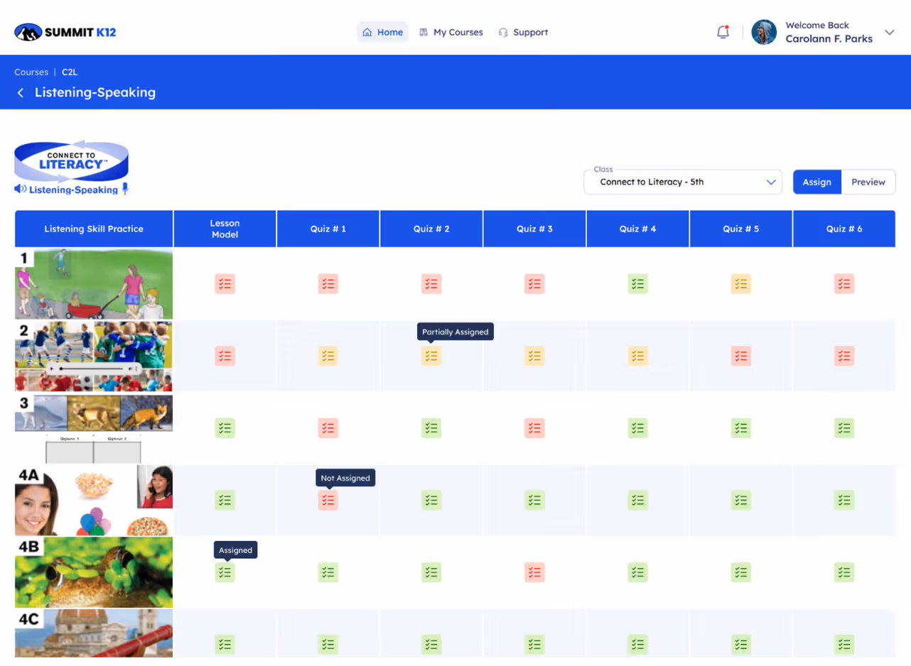This screenshot has width=911, height=666.
Task: Click the notification bell icon
Action: [x=723, y=32]
